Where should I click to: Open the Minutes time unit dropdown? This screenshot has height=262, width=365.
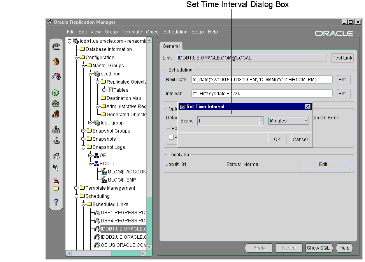[x=288, y=121]
